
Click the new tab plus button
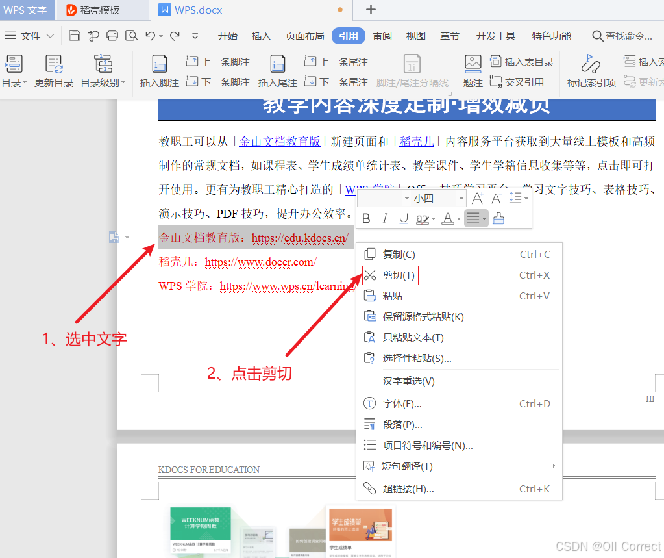371,10
